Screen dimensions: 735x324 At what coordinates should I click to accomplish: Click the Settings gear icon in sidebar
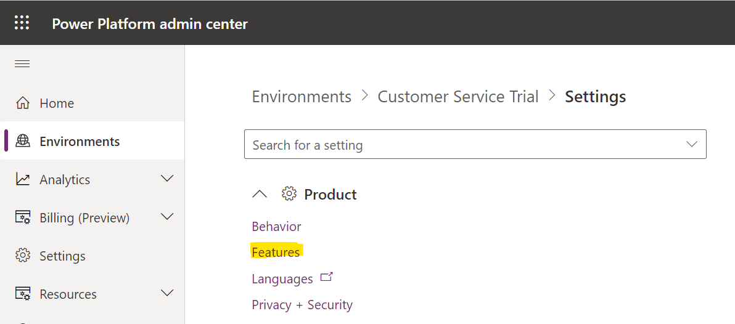[x=22, y=256]
